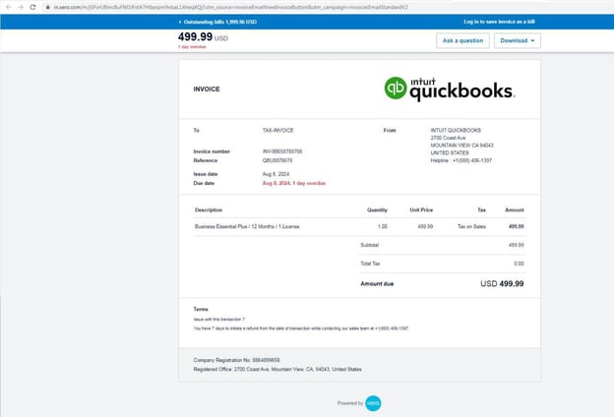Viewport: 614px width, 417px height.
Task: Click the TAX-INVOICE recipient text
Action: pos(277,131)
